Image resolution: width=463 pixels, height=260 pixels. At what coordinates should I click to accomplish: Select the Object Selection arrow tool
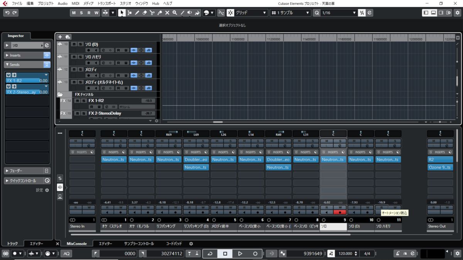pos(122,13)
